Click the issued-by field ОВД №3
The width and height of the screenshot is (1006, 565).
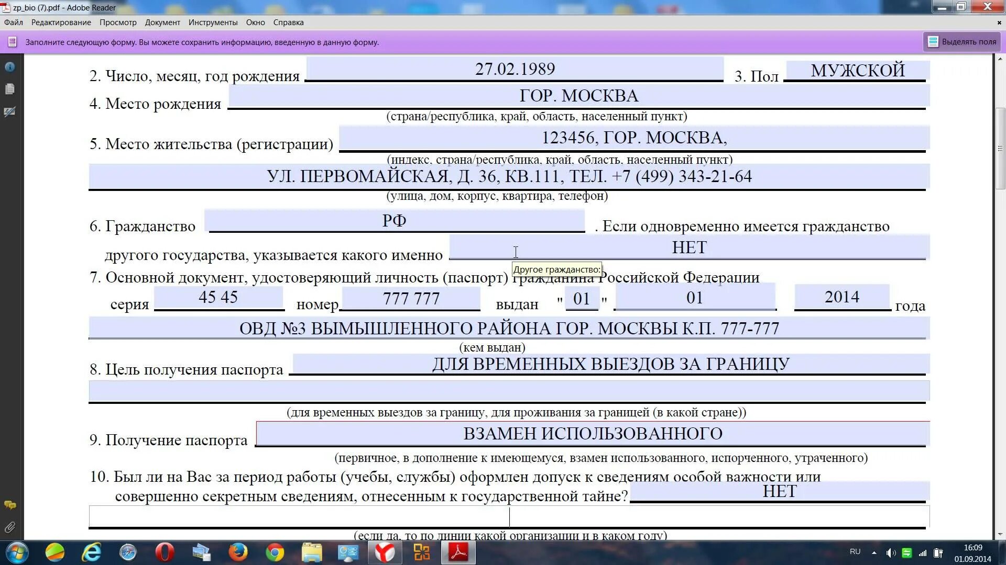coord(509,328)
